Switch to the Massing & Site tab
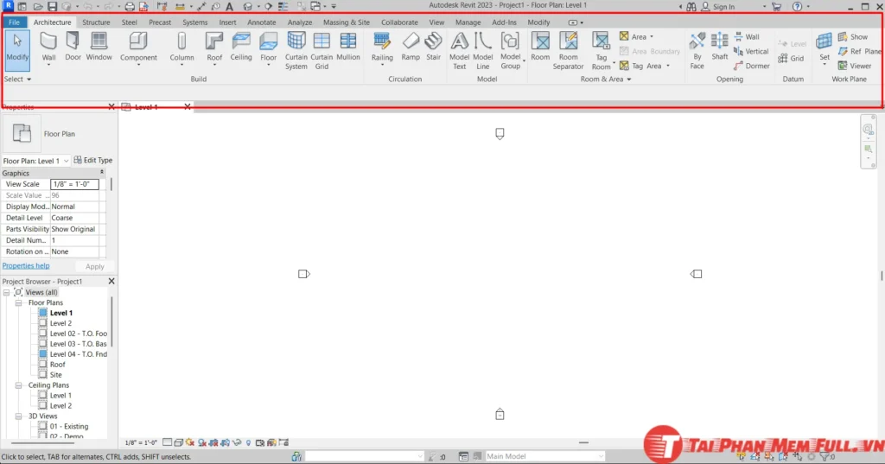 346,22
